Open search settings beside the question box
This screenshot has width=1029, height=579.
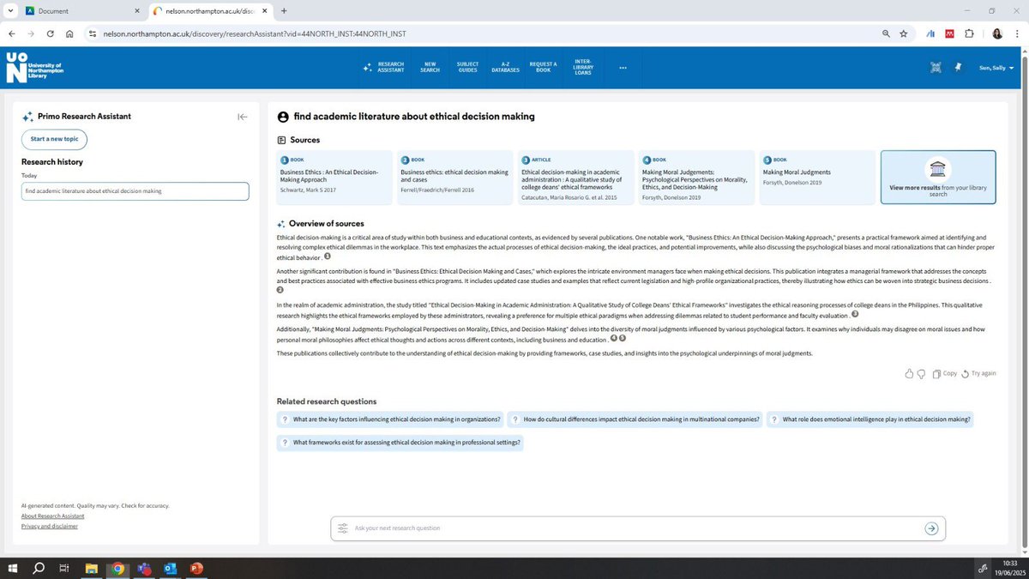[x=344, y=528]
